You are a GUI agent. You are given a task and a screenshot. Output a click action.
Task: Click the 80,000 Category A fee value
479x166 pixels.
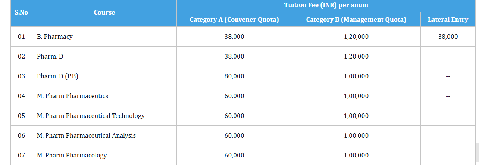tap(234, 76)
